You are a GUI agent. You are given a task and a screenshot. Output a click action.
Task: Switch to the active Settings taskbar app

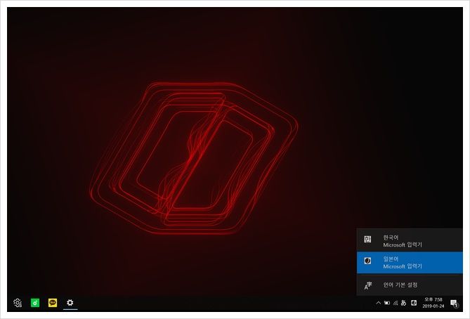pos(70,303)
